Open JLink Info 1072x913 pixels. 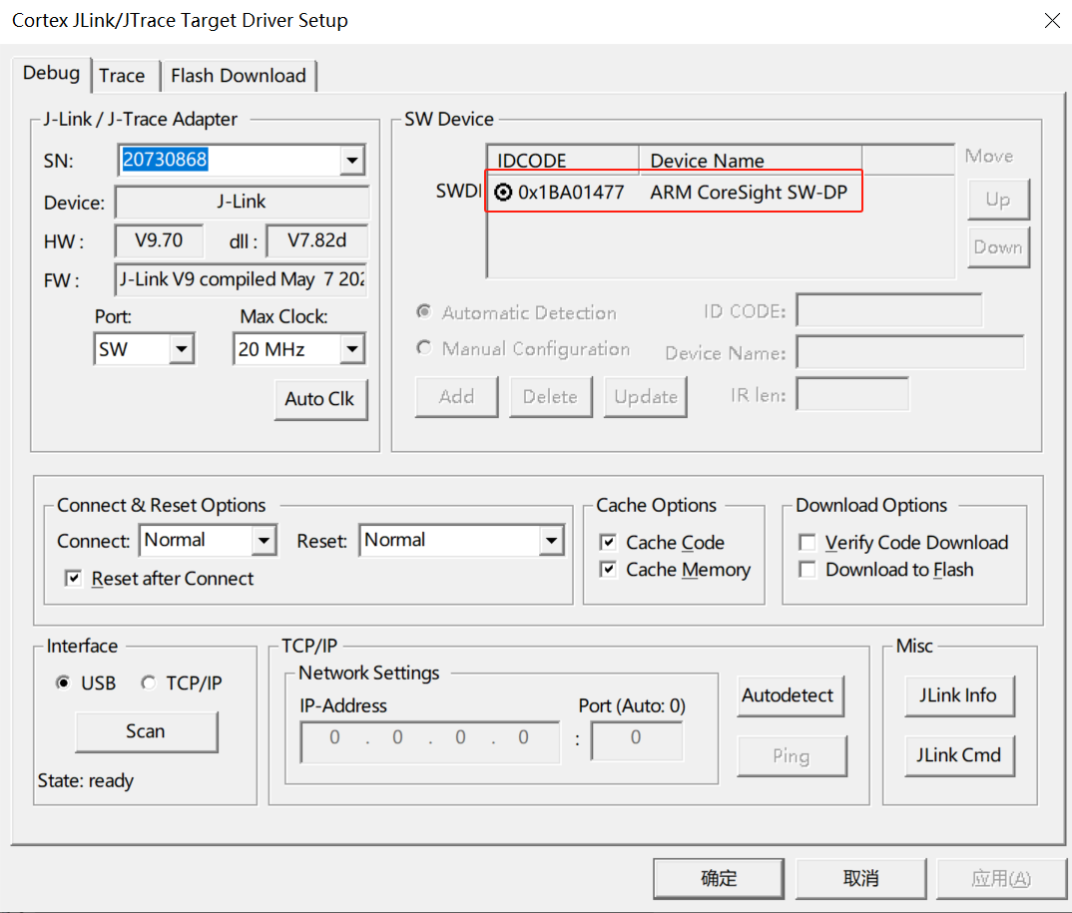[x=959, y=695]
